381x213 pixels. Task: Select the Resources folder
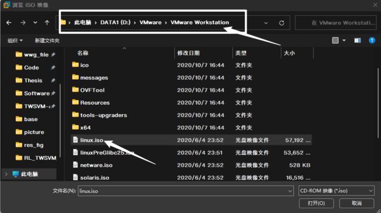point(191,102)
